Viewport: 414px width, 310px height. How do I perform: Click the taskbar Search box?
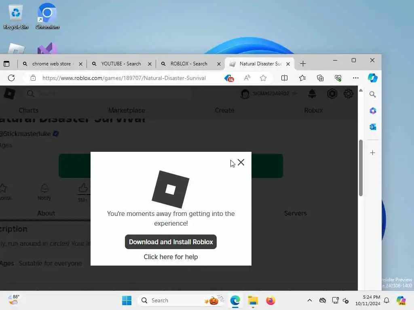[182, 300]
